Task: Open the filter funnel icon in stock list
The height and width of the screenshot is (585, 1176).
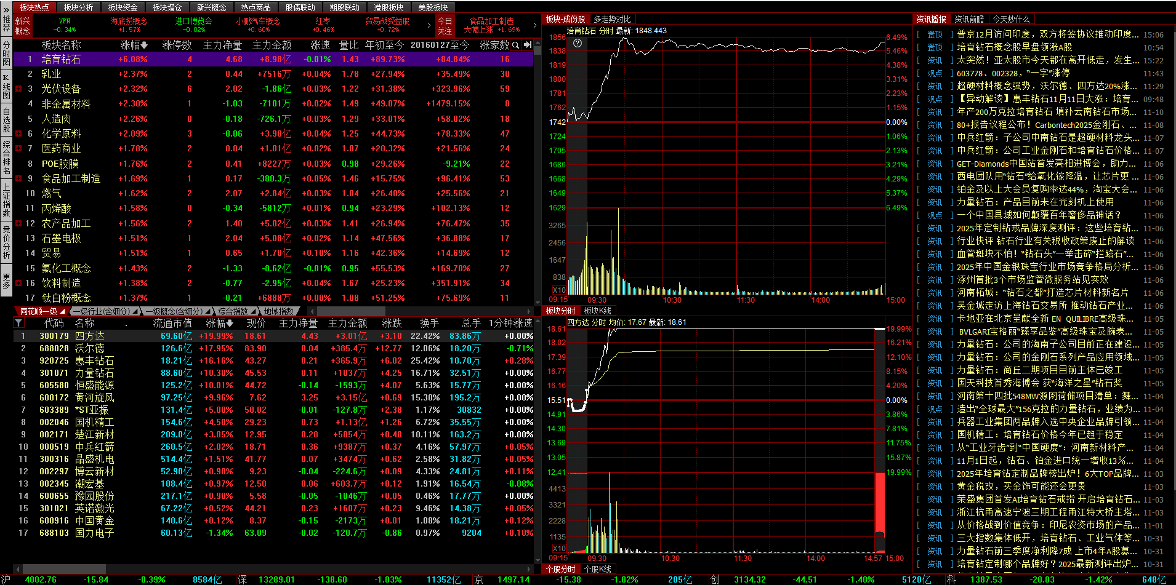Action: tap(18, 323)
